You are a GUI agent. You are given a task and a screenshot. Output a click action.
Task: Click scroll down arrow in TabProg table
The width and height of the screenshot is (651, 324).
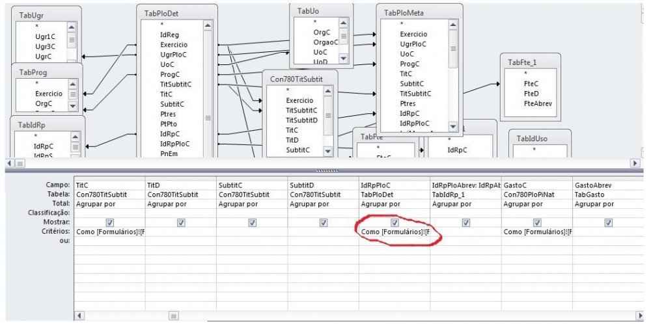click(x=72, y=105)
